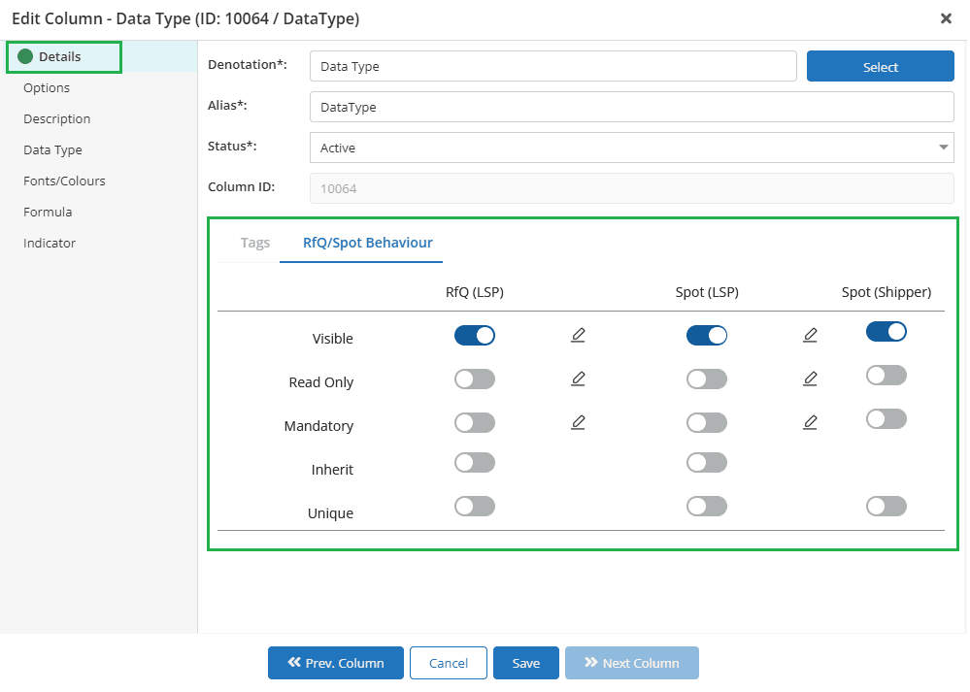
Task: Go to Prev. Column
Action: click(335, 663)
